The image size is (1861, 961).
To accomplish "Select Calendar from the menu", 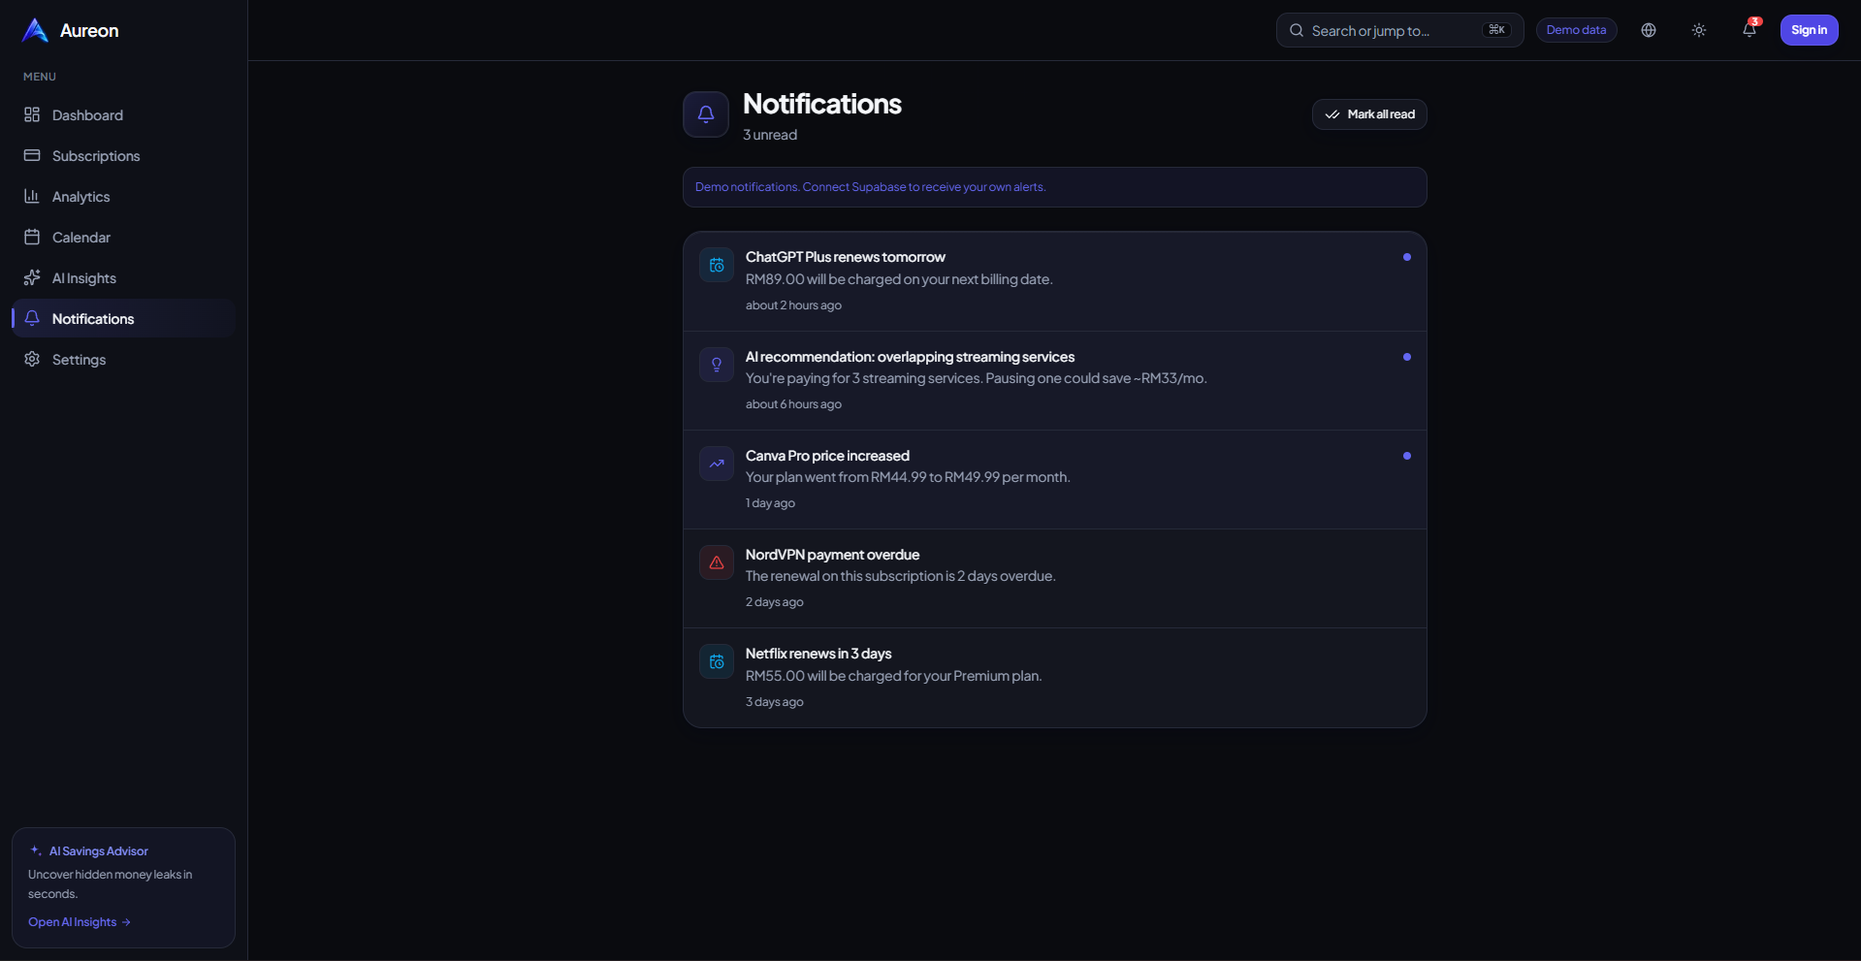I will 123,237.
